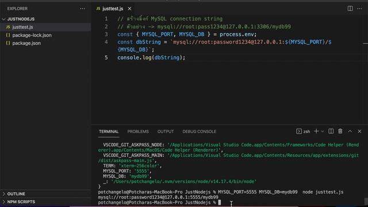Click the mysql://root:pass1234 comment on line 2

tap(224, 27)
